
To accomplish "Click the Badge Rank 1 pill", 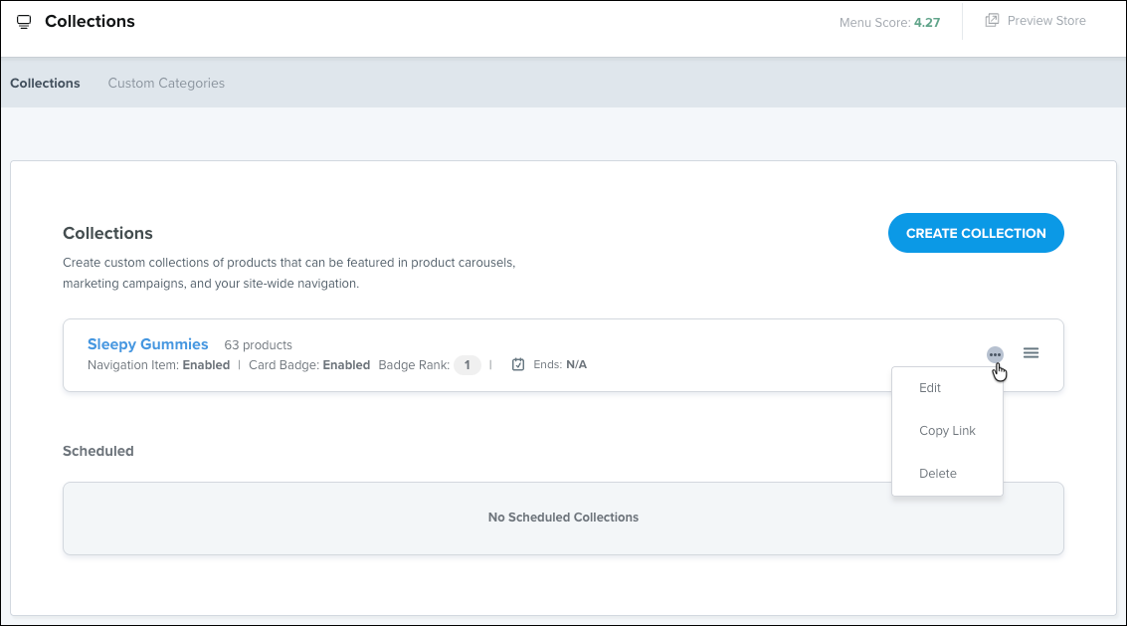I will tap(467, 365).
